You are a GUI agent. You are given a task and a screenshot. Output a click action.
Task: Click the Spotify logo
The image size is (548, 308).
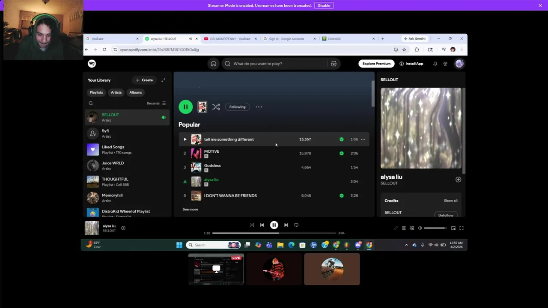92,64
